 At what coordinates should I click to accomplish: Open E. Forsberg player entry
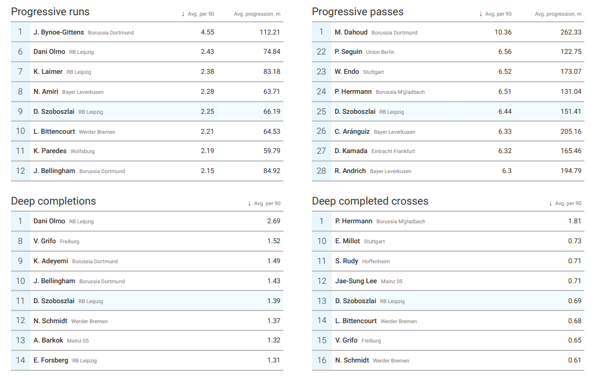(51, 360)
